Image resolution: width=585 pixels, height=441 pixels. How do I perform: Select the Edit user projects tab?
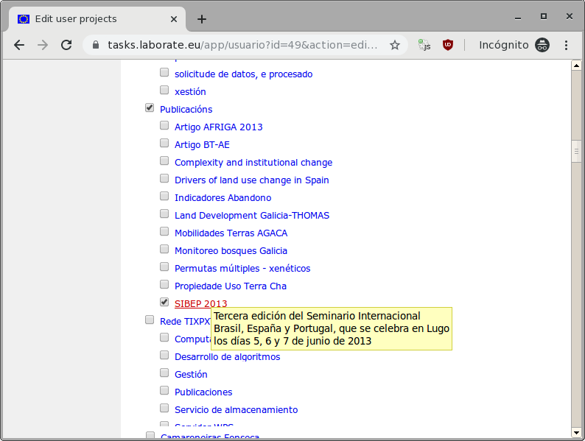[x=92, y=19]
